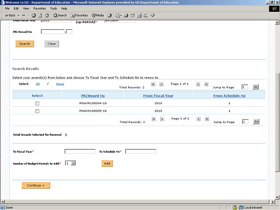Go to previous page in bottom pager
This screenshot has width=280, height=210.
[x=161, y=119]
